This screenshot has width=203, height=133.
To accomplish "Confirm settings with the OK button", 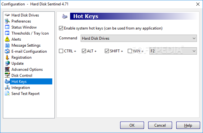I will click(x=132, y=125).
